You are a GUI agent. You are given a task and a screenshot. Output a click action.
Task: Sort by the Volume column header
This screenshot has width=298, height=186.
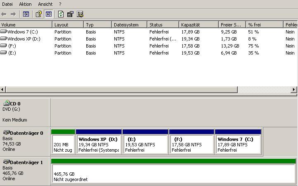(x=26, y=25)
